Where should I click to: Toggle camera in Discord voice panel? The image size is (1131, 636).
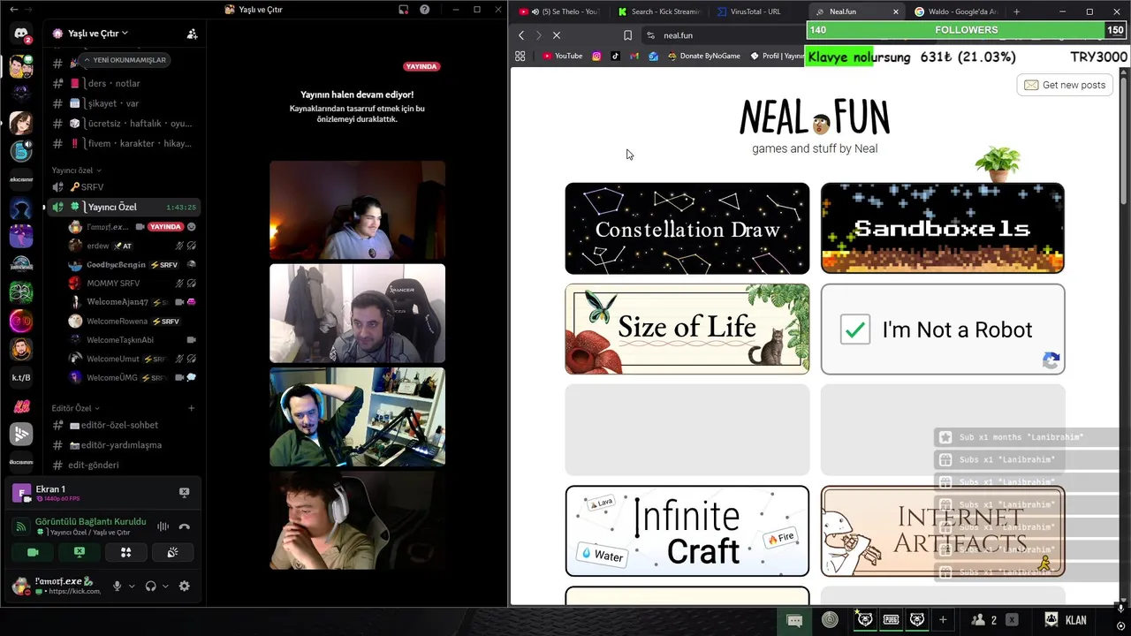(x=34, y=552)
